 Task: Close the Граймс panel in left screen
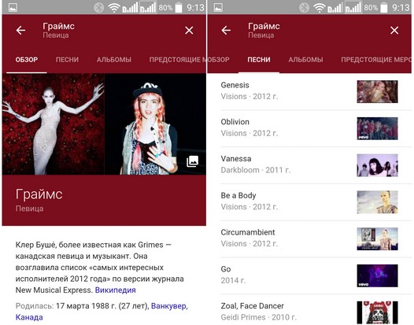click(x=189, y=31)
